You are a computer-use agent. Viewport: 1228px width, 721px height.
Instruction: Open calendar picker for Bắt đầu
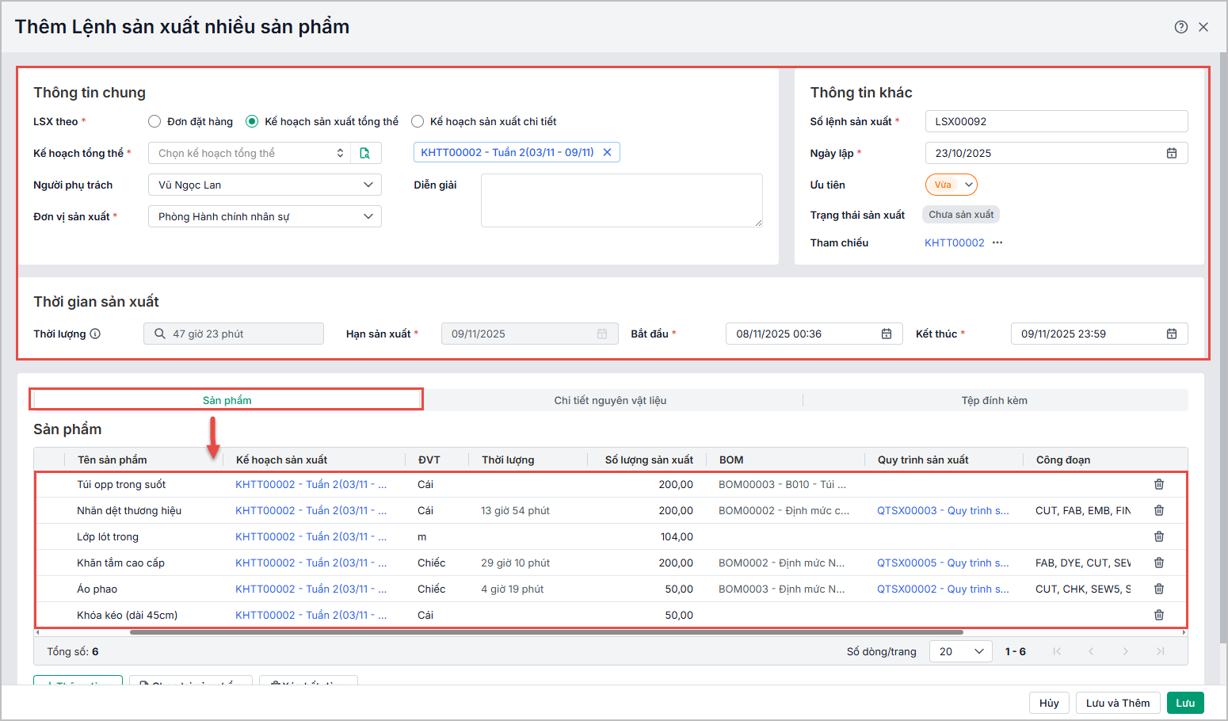pyautogui.click(x=887, y=334)
